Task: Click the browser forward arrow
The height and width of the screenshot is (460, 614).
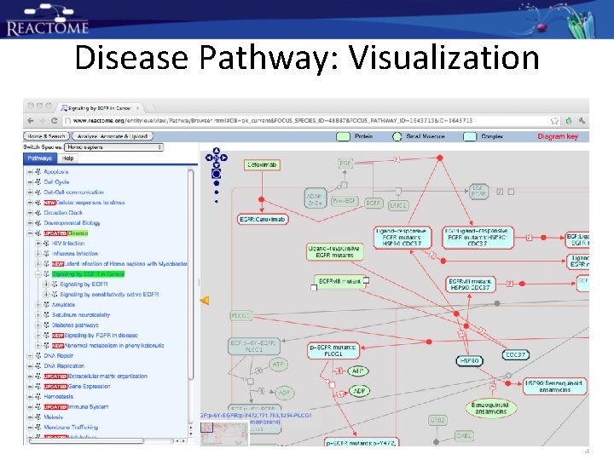Action: 43,121
